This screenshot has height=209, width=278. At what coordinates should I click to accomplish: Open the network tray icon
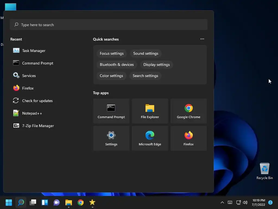click(x=238, y=202)
